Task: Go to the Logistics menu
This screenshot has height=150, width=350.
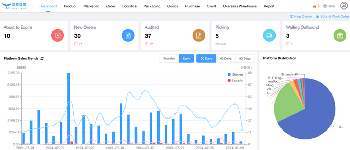Action: point(129,6)
